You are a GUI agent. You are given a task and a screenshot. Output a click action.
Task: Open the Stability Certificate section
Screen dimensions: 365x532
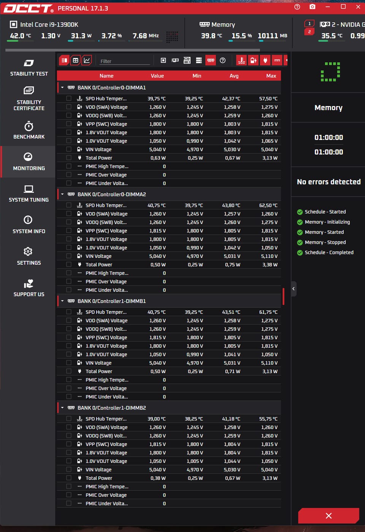(29, 99)
